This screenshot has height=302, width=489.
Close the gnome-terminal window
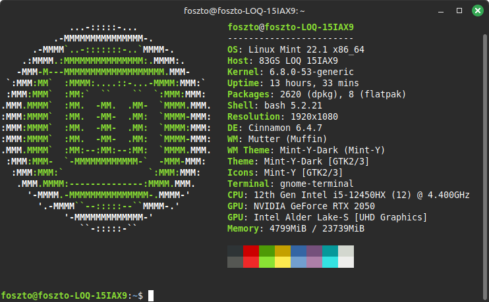tap(475, 11)
